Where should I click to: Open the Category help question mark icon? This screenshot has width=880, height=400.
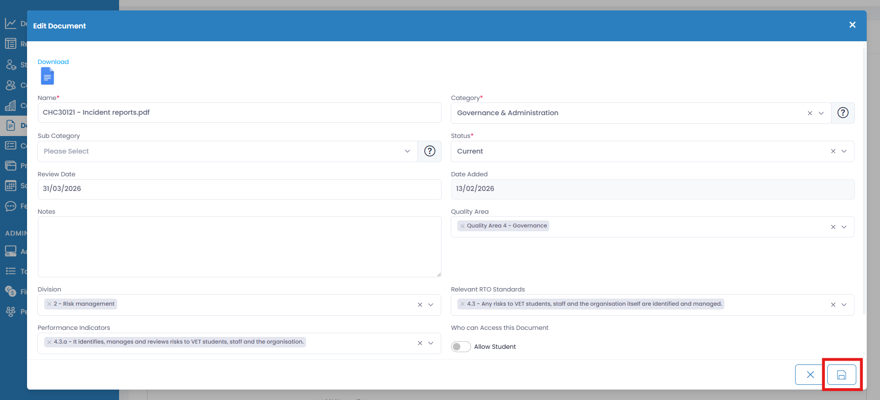pos(843,113)
